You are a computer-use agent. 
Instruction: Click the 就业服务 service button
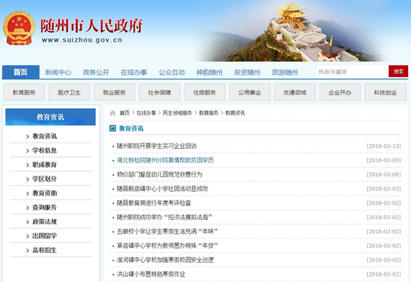(114, 92)
